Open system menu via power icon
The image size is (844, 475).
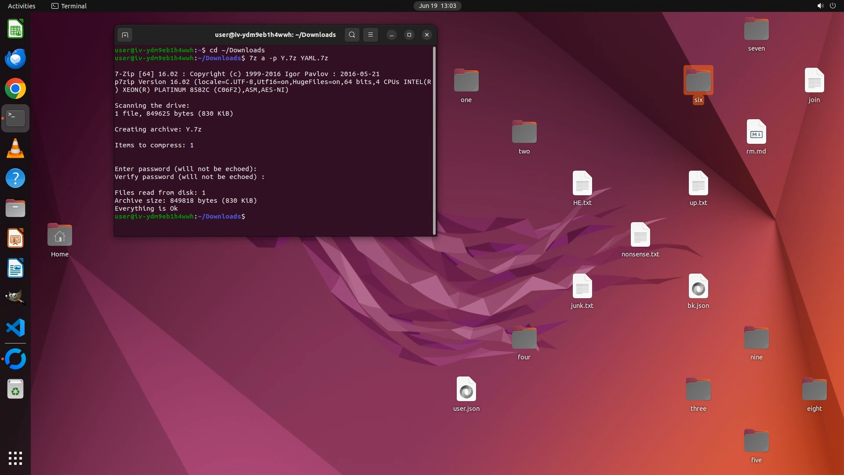pyautogui.click(x=833, y=6)
